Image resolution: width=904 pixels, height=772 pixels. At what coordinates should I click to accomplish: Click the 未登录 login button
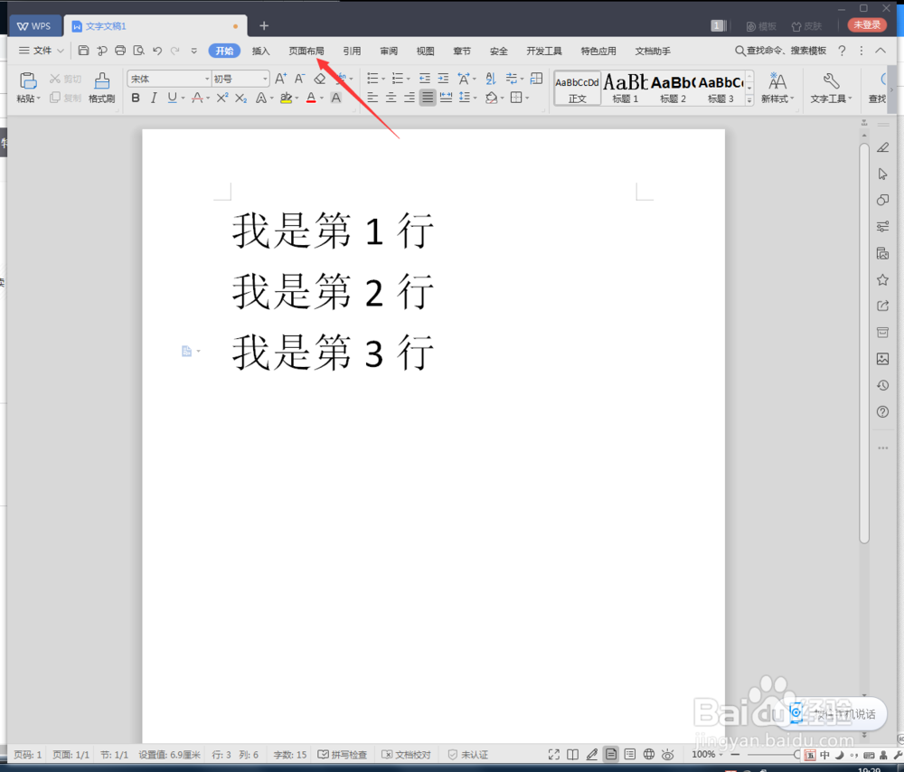pyautogui.click(x=867, y=24)
